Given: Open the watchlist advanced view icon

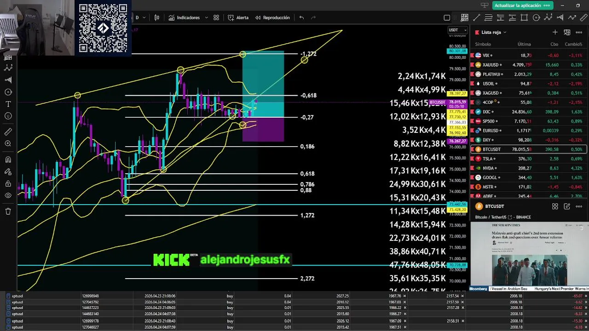Looking at the screenshot, I should pyautogui.click(x=567, y=32).
